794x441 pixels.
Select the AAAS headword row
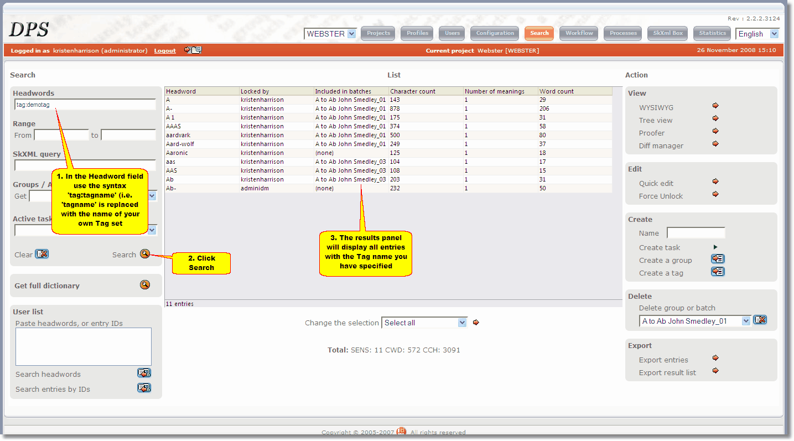point(388,126)
